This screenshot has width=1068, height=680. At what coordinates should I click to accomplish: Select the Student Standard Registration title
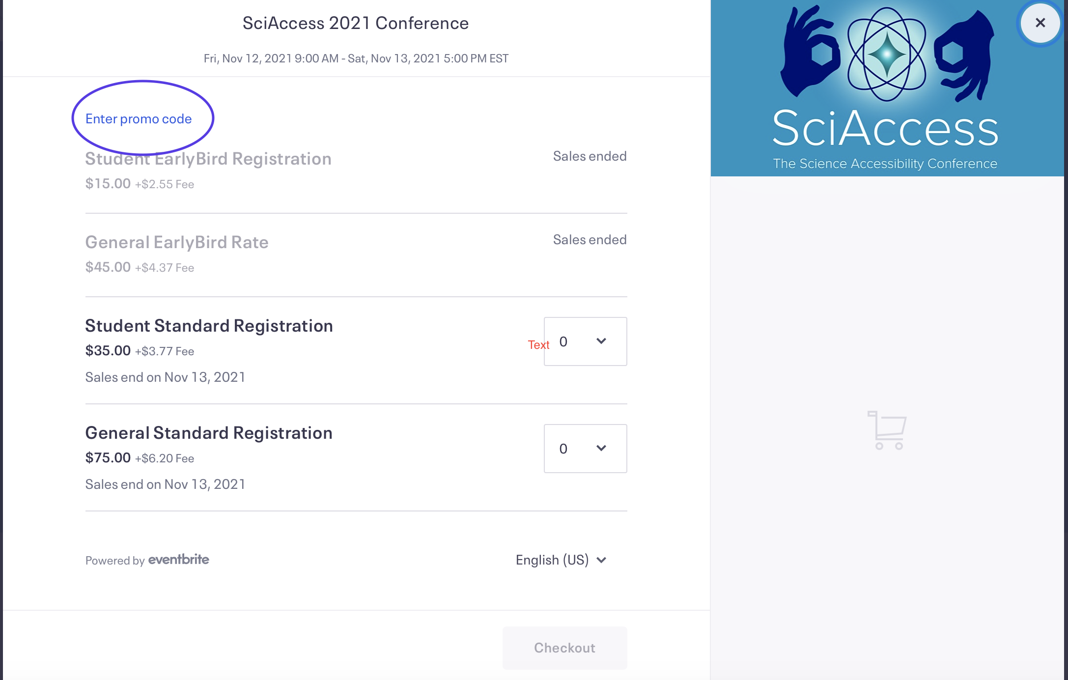tap(209, 326)
